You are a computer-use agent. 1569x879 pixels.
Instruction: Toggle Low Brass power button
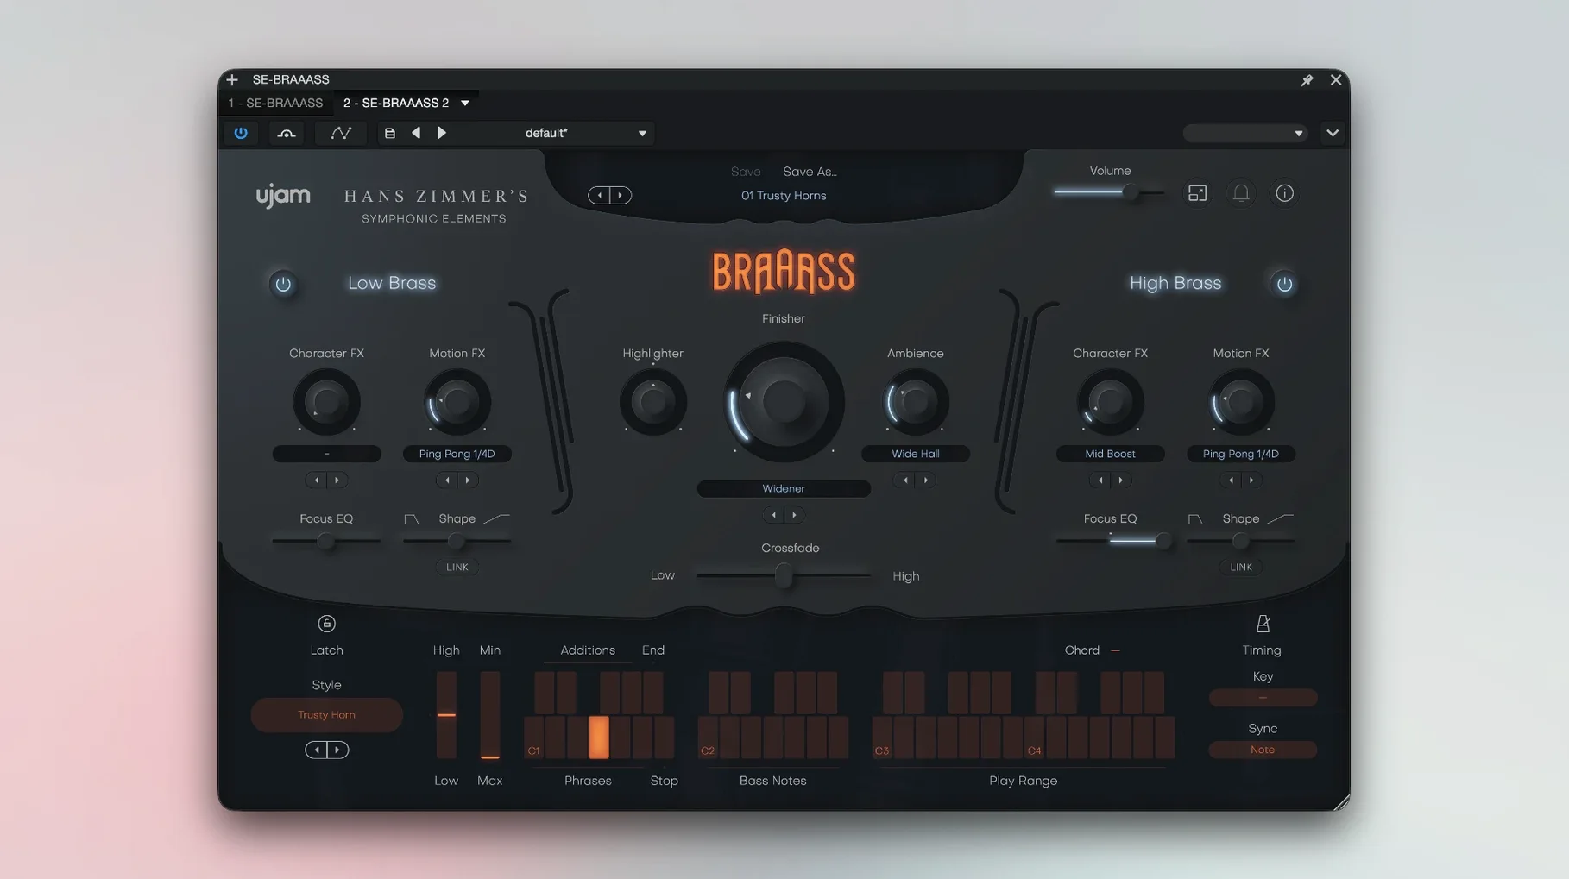283,284
